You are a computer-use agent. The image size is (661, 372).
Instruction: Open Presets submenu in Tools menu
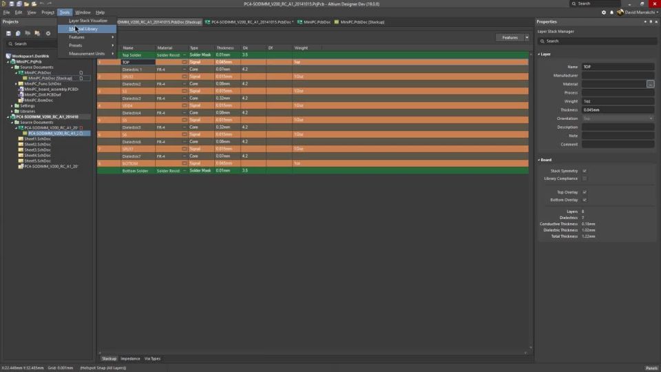point(87,45)
